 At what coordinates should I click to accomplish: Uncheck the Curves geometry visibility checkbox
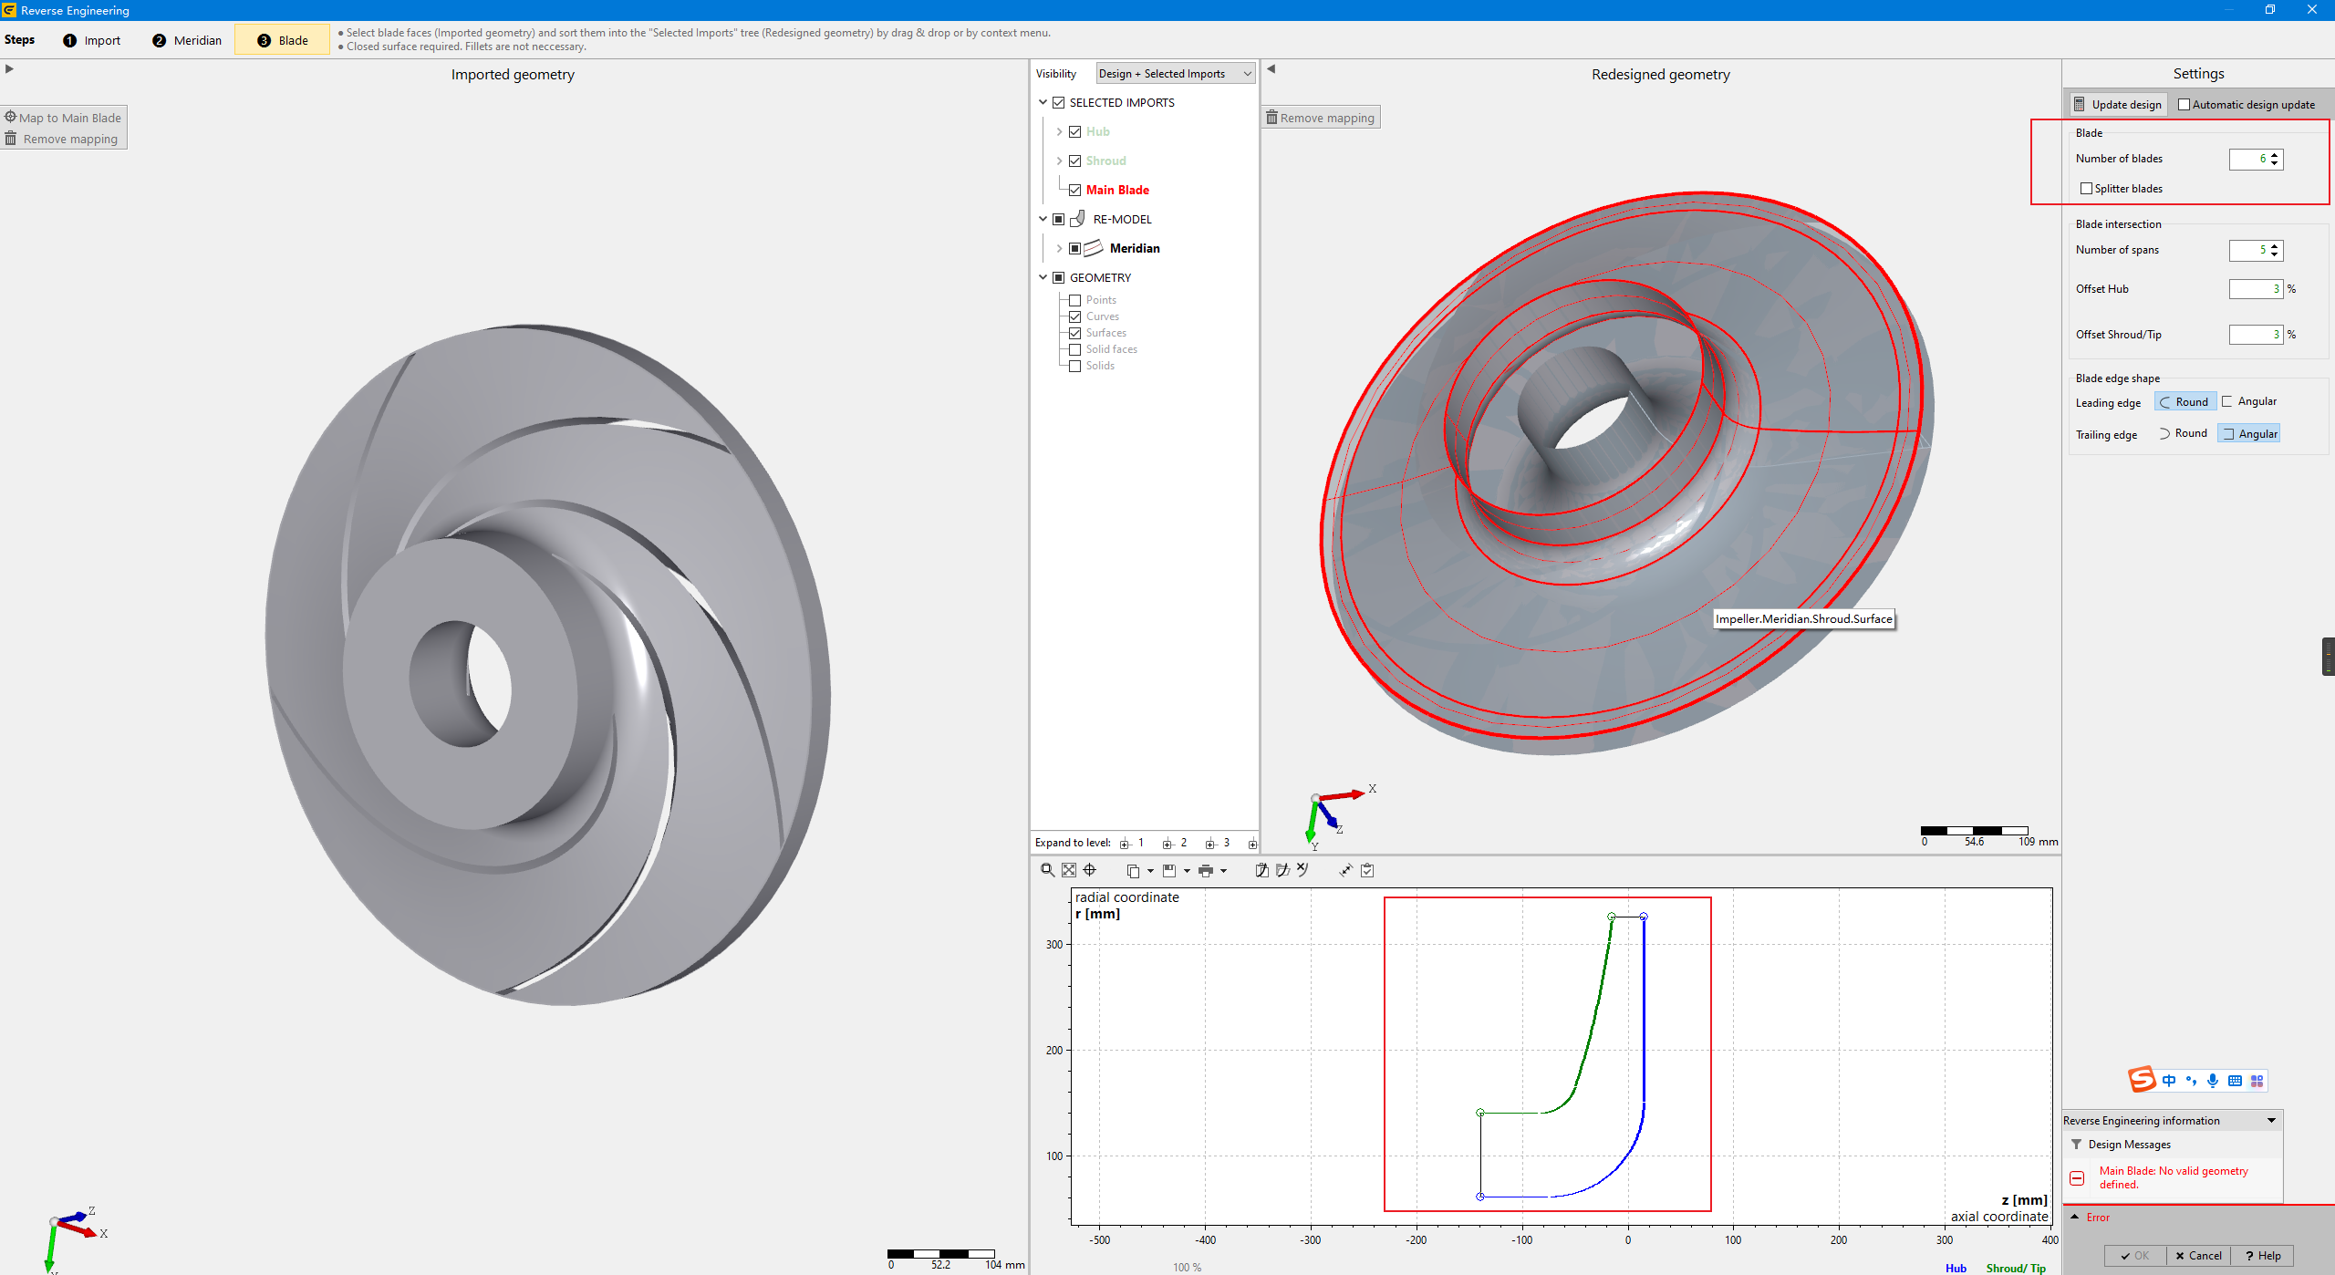(x=1075, y=316)
